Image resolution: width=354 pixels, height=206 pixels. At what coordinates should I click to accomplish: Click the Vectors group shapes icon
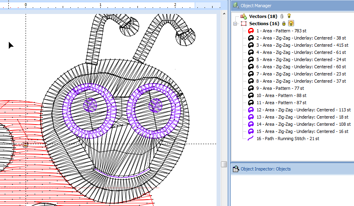(243, 16)
